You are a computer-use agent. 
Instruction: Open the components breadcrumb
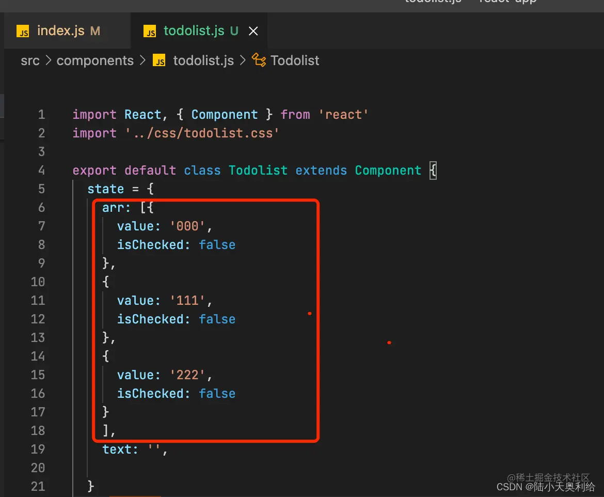[95, 60]
